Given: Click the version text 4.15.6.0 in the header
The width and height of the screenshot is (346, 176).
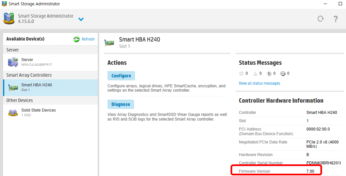Looking at the screenshot, I should pyautogui.click(x=26, y=21).
